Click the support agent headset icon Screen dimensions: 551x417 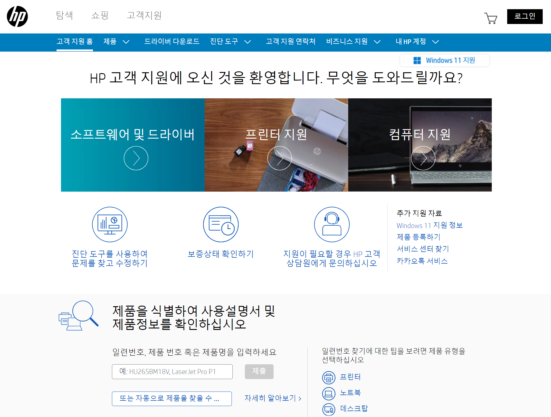332,224
